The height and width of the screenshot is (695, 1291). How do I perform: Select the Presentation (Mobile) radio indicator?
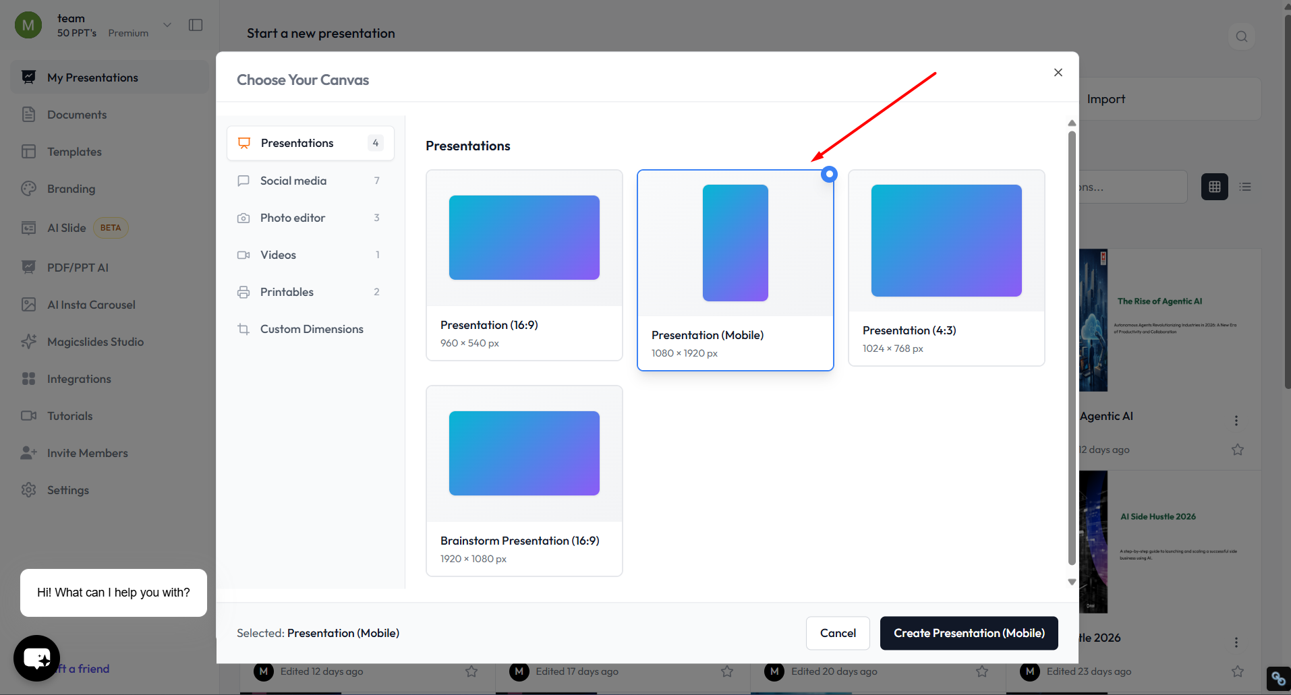click(829, 174)
